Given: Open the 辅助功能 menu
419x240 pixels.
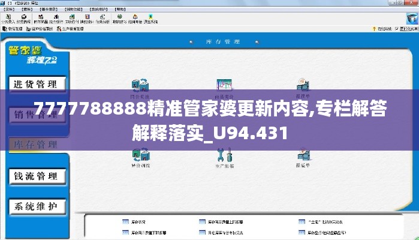Looking at the screenshot, I should (74, 9).
